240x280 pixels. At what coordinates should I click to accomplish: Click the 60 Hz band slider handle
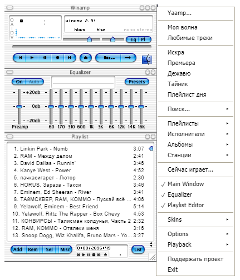(51, 107)
